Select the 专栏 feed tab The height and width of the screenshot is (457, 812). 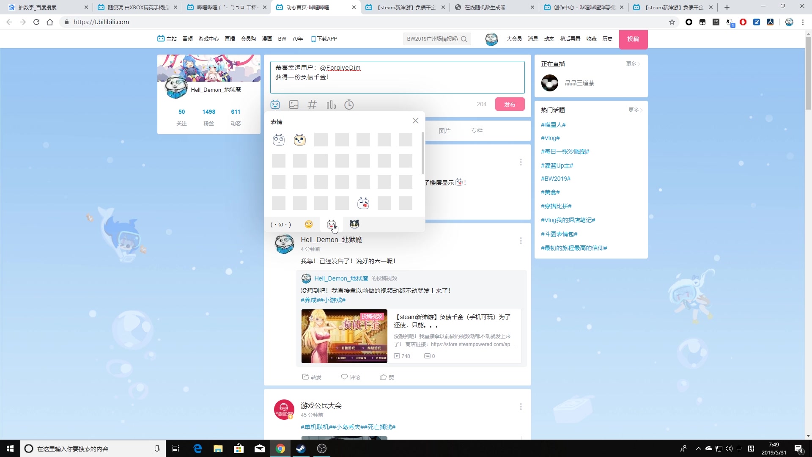click(x=477, y=131)
